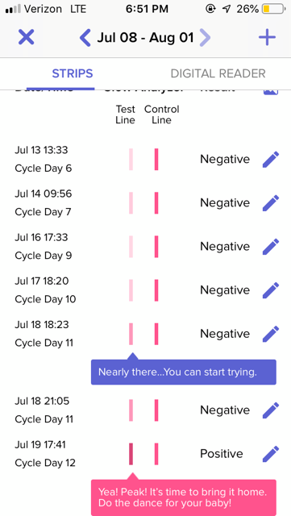Edit the Jul 17 18:20 result
Image resolution: width=291 pixels, height=516 pixels.
271,290
